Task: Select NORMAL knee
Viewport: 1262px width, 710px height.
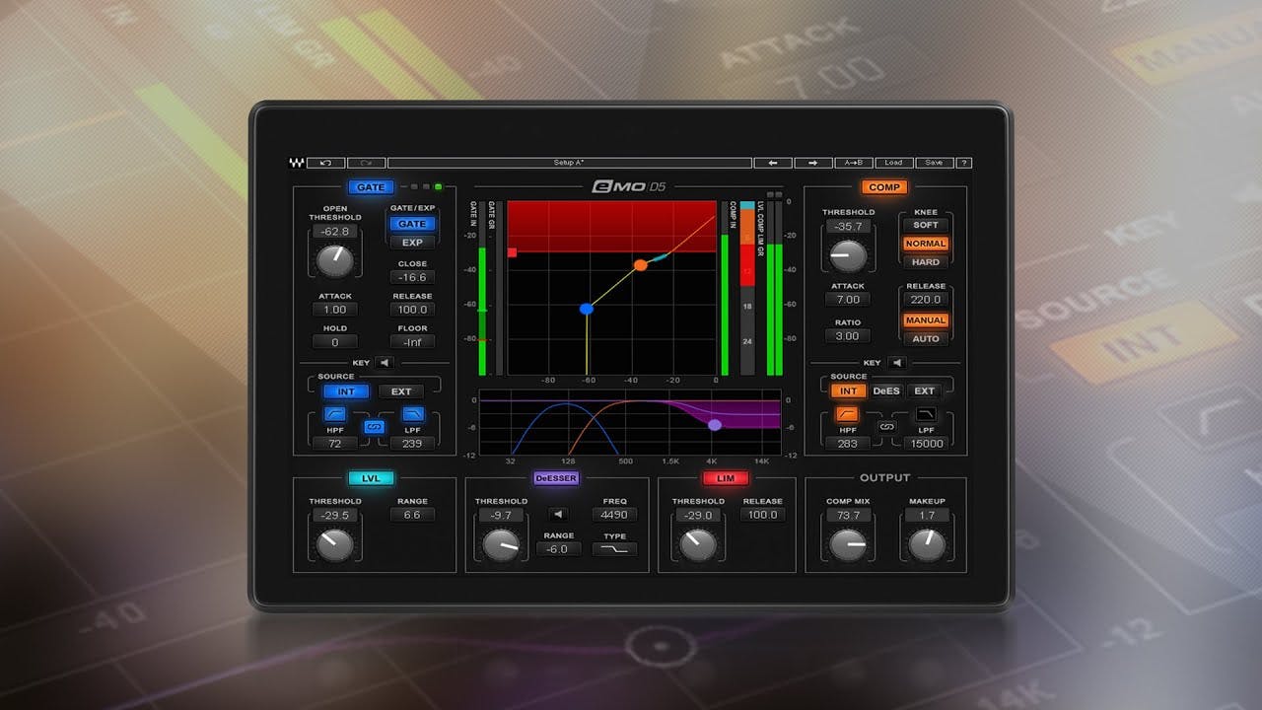Action: pyautogui.click(x=926, y=244)
